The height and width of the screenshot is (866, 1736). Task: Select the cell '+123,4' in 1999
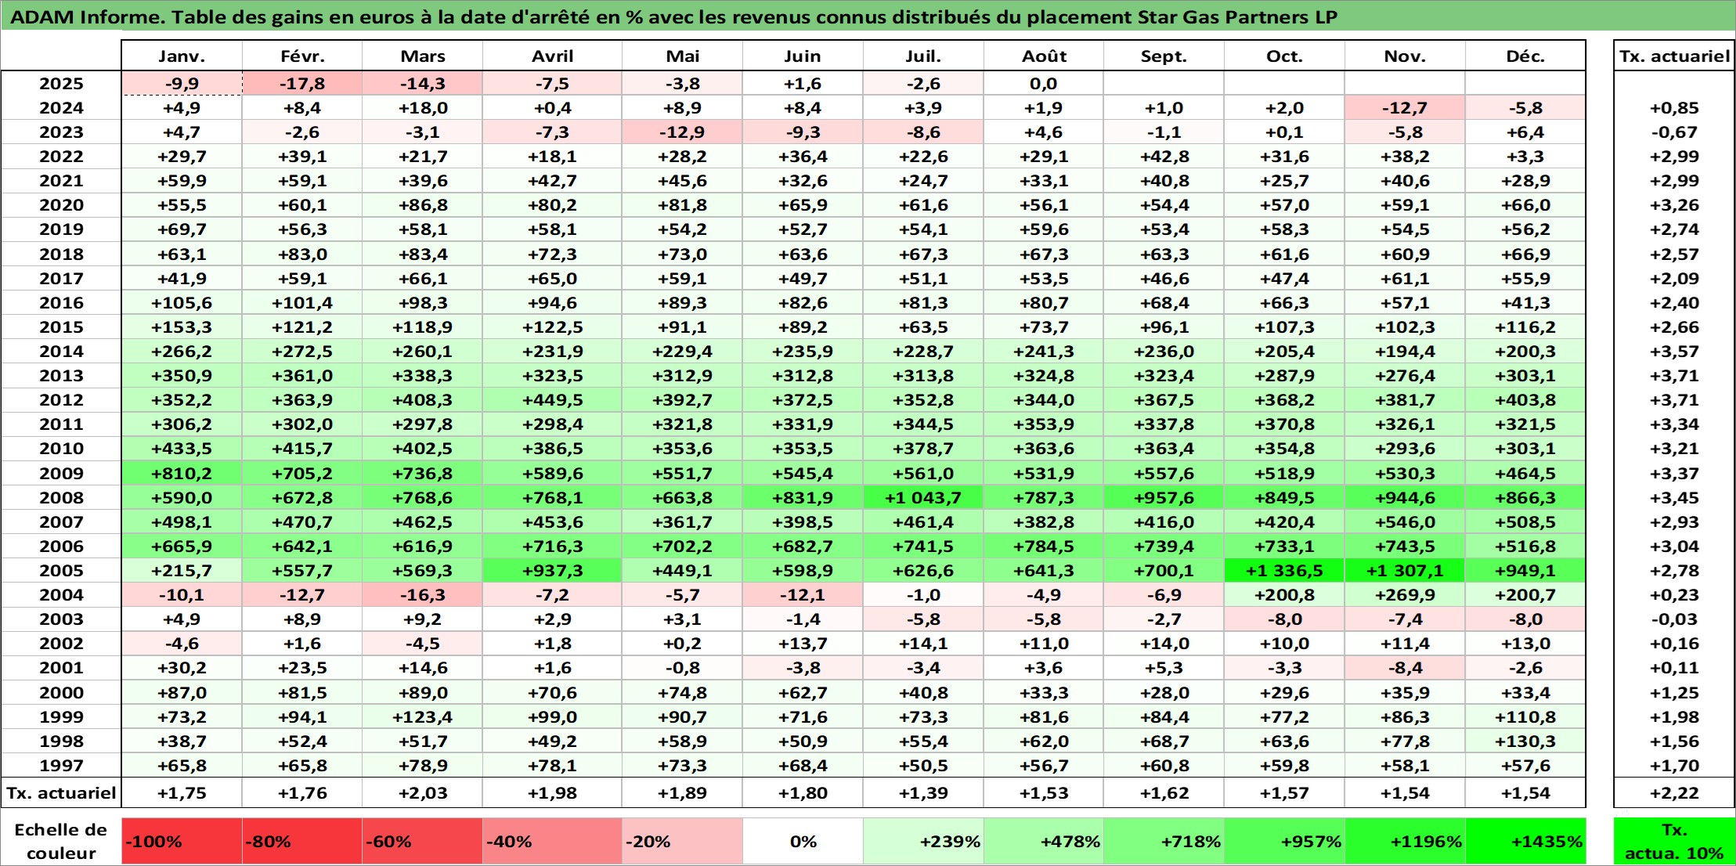(422, 717)
